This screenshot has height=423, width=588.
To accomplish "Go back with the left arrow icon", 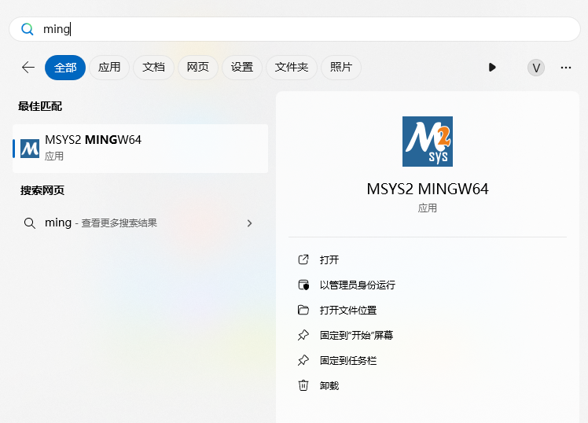I will pos(28,68).
